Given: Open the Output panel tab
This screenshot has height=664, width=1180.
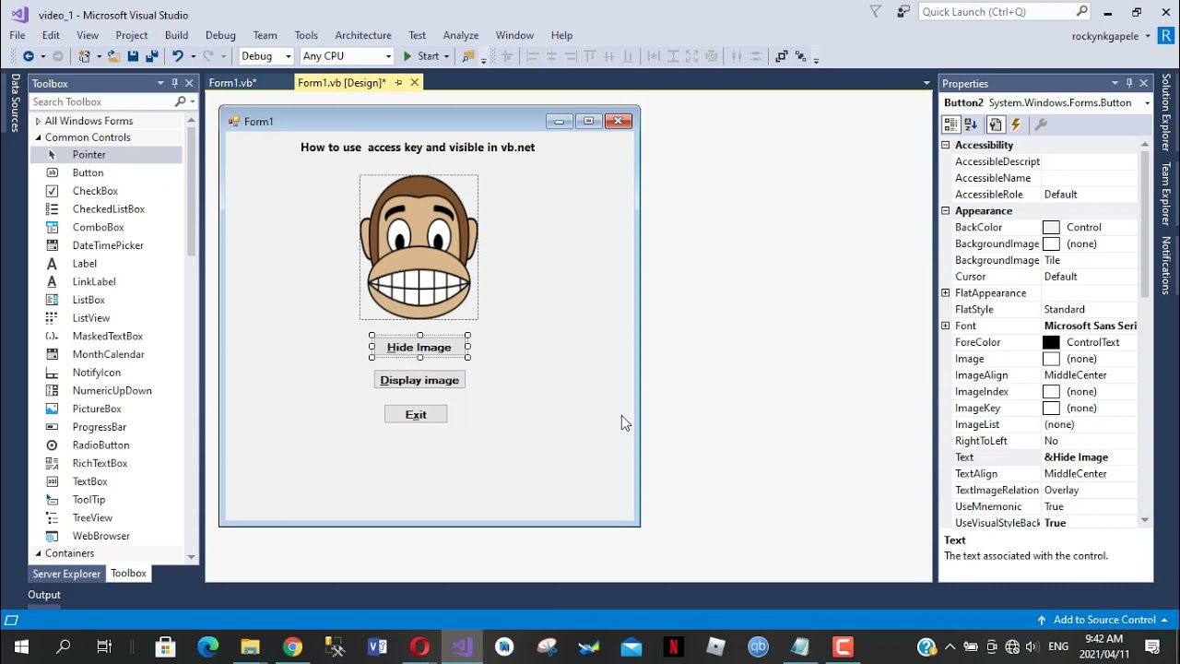Looking at the screenshot, I should (x=44, y=595).
